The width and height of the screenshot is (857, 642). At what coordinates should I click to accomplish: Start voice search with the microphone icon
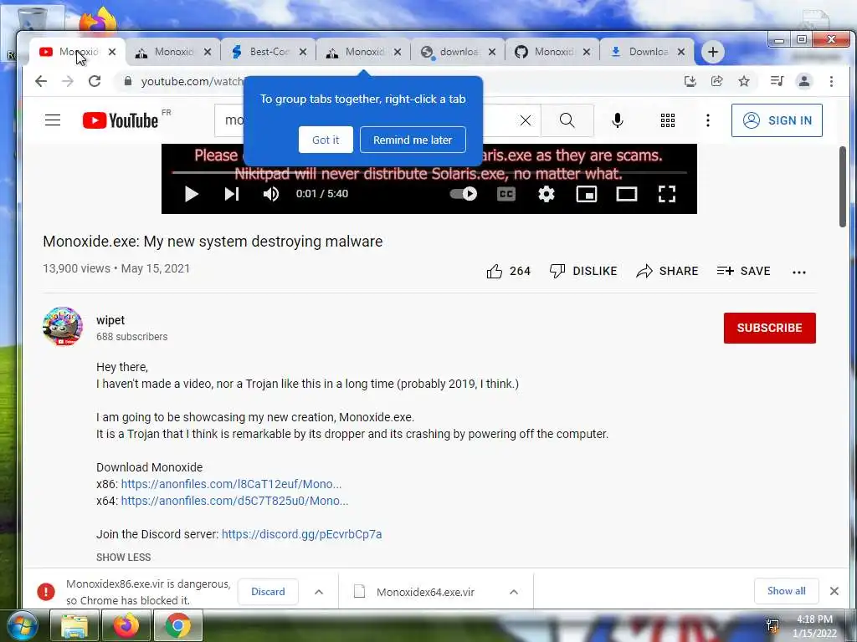click(x=618, y=120)
